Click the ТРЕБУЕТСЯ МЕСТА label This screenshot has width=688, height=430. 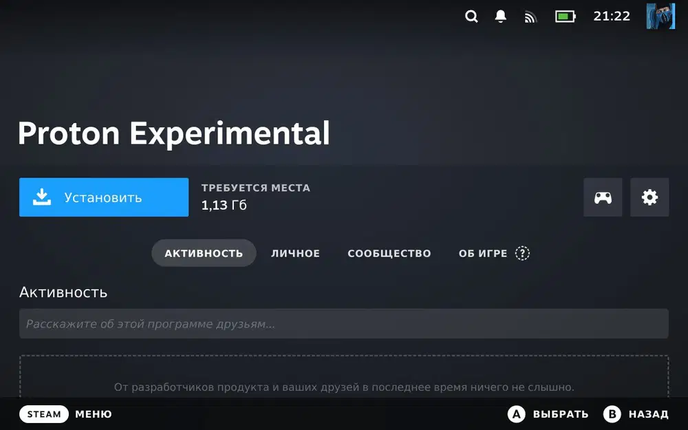(256, 188)
